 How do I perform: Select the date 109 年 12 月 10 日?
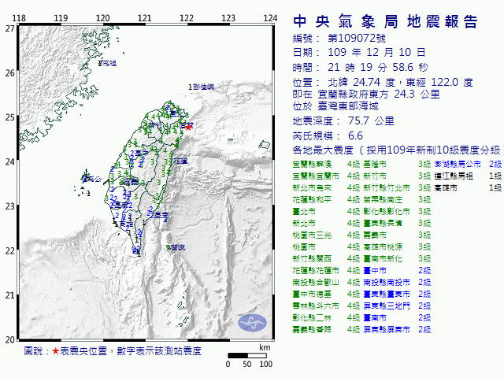pos(376,52)
